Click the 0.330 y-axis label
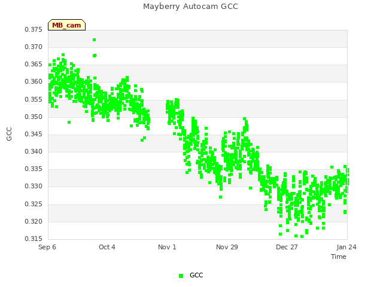Image resolution: width=383 pixels, height=287 pixels. pyautogui.click(x=34, y=186)
